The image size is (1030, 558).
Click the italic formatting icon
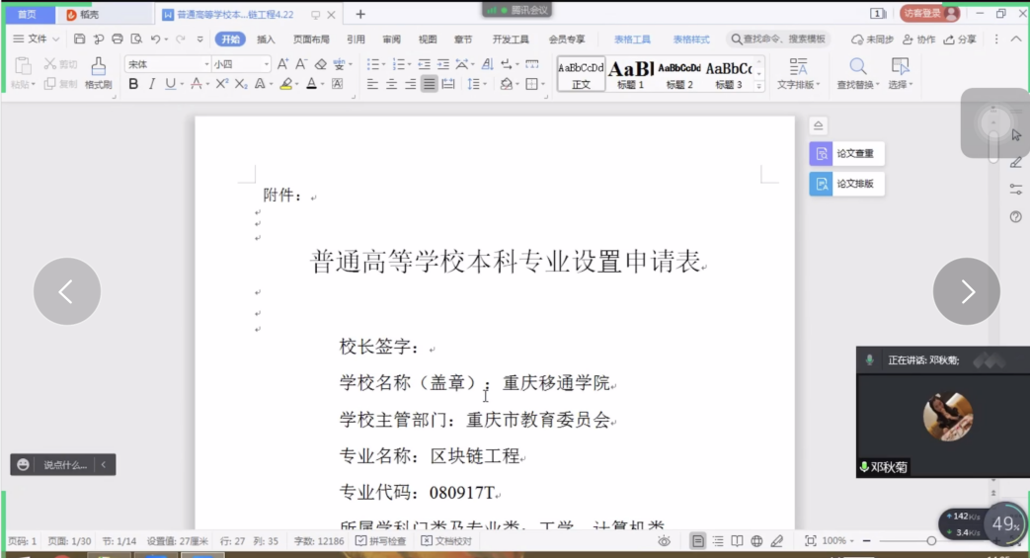pyautogui.click(x=151, y=85)
